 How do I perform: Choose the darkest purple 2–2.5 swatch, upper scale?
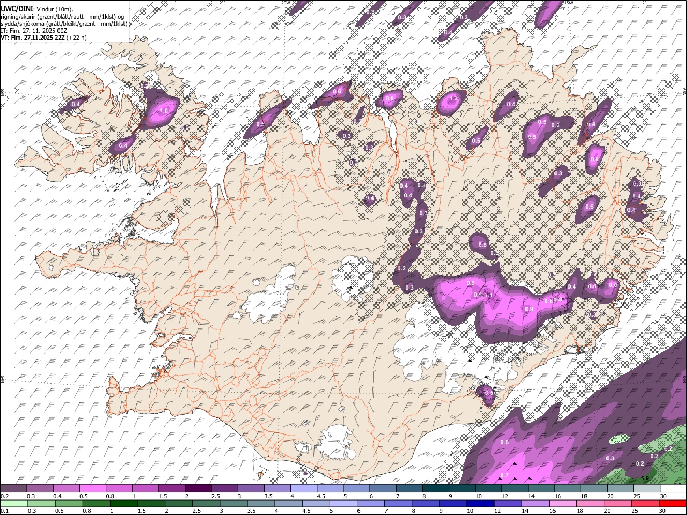coord(198,489)
